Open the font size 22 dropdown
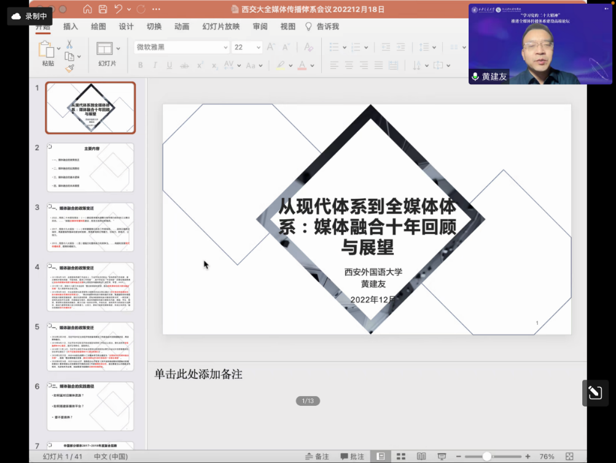Viewport: 616px width, 463px height. pos(258,47)
